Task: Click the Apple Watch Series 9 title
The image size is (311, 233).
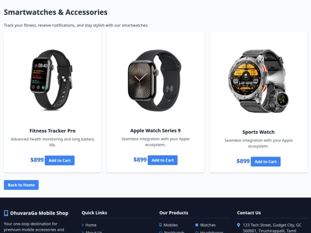Action: pyautogui.click(x=155, y=131)
